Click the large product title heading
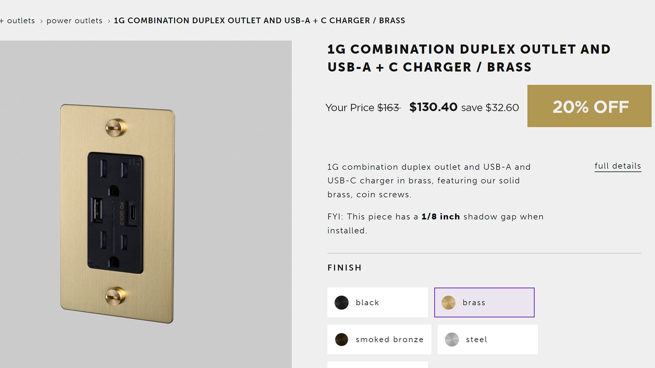Viewport: 655px width, 368px height. pyautogui.click(x=469, y=58)
